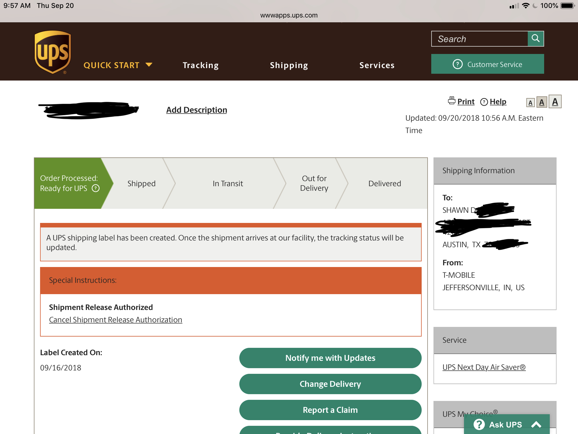Click the Shipment Release Authorized text
578x434 pixels.
pyautogui.click(x=101, y=307)
